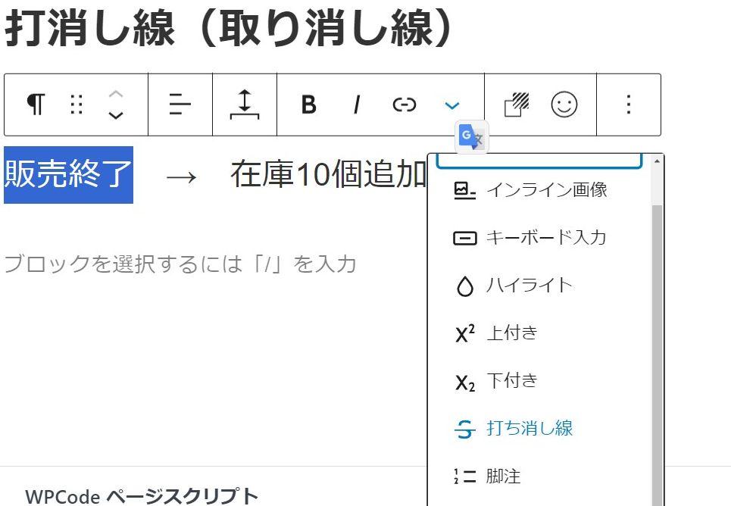
Task: Toggle bold formatting
Action: 308,105
